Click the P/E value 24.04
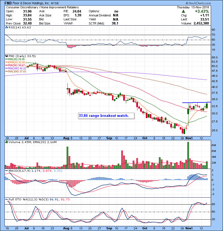The image size is (223, 231). [x=77, y=11]
